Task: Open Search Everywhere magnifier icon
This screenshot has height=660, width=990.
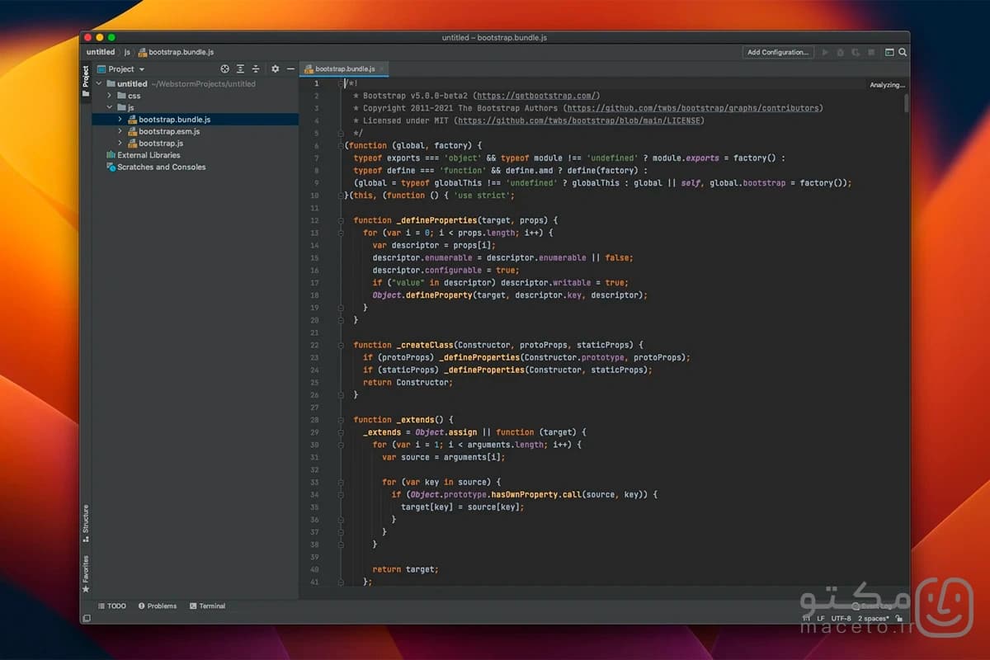Action: click(x=903, y=52)
